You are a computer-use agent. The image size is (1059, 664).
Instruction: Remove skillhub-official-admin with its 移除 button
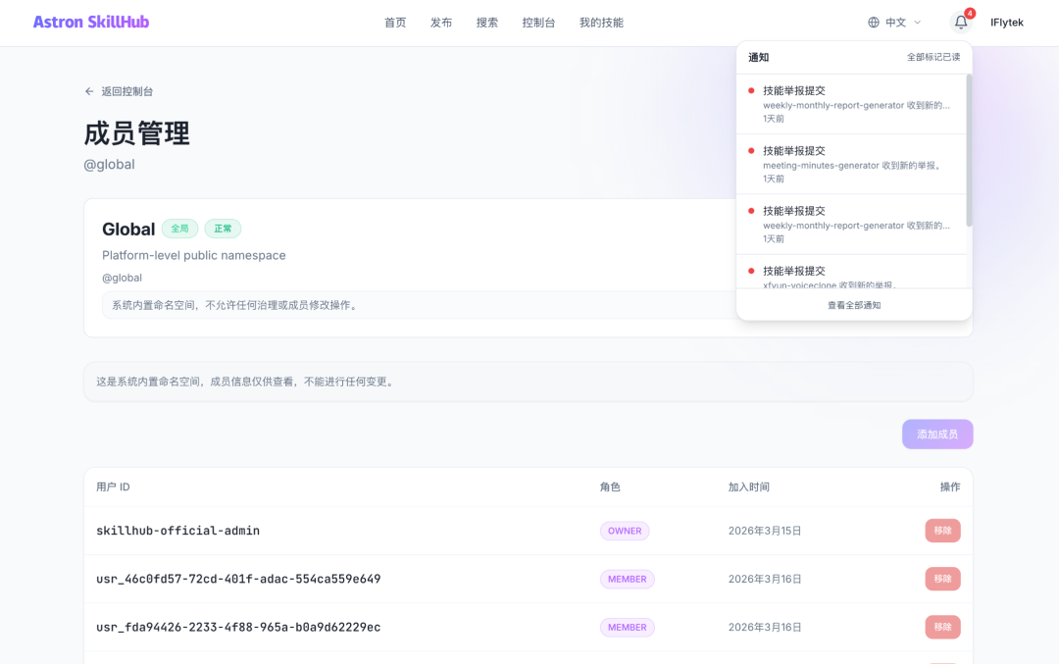pyautogui.click(x=942, y=531)
